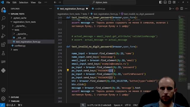Viewport: 190px width, 107px height.
Task: Open the Run and Debug view
Action: [3, 36]
